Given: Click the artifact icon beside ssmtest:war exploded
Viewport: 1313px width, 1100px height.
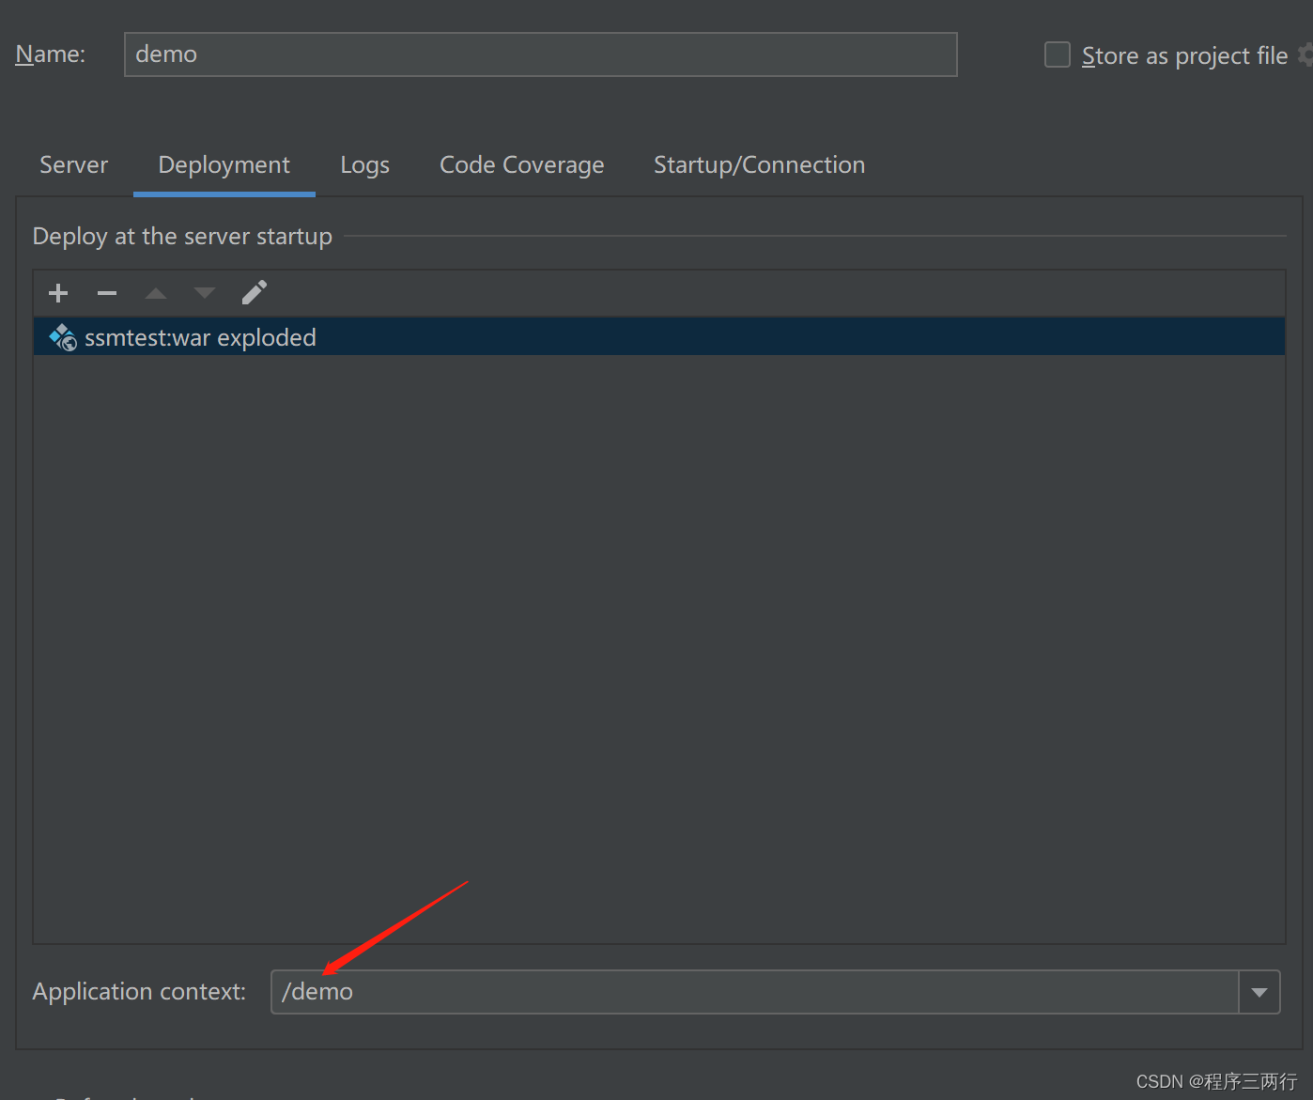Looking at the screenshot, I should [x=63, y=337].
